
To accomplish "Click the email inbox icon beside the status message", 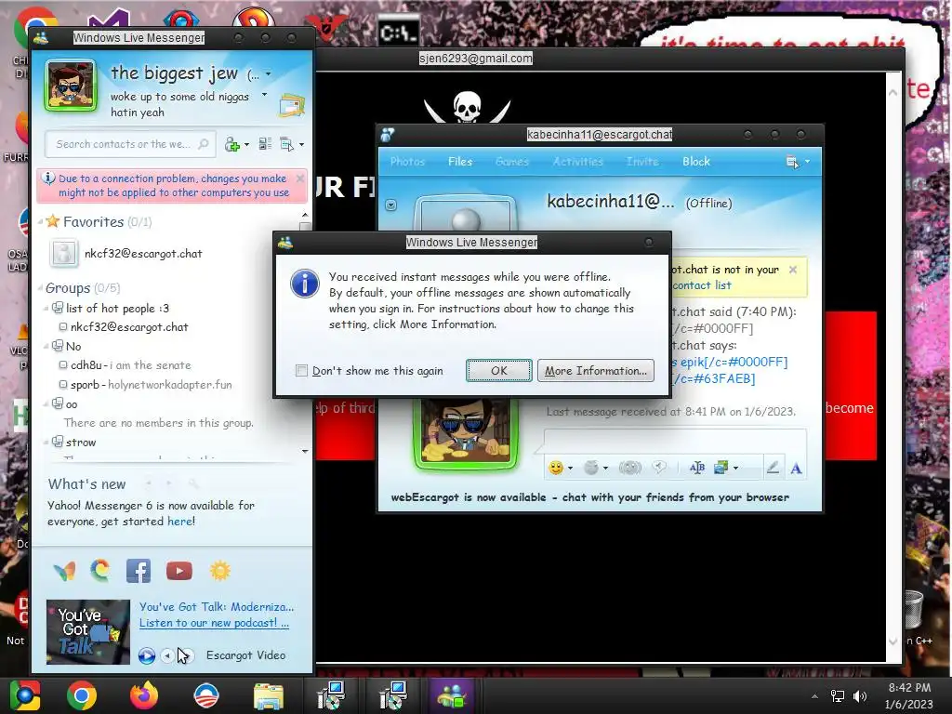I will [x=292, y=105].
